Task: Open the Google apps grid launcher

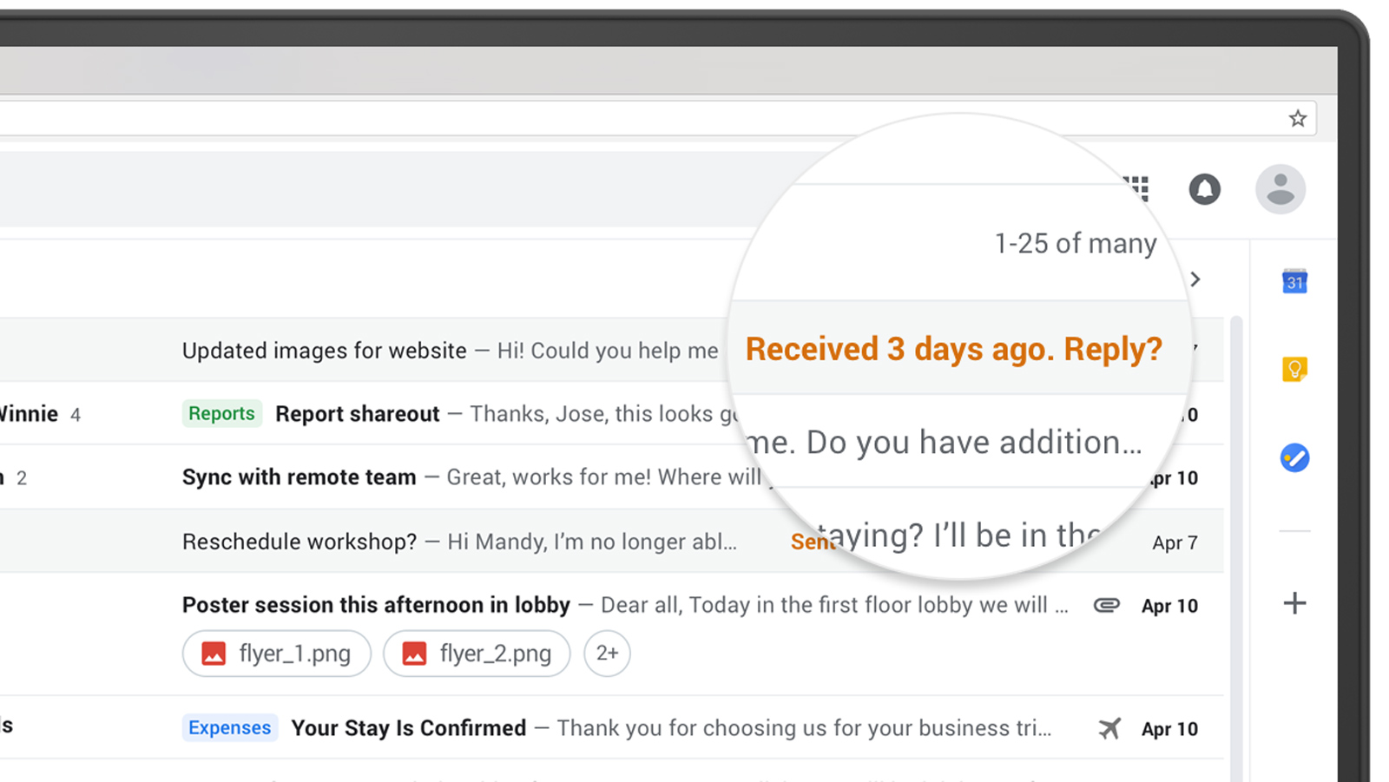Action: pyautogui.click(x=1137, y=188)
